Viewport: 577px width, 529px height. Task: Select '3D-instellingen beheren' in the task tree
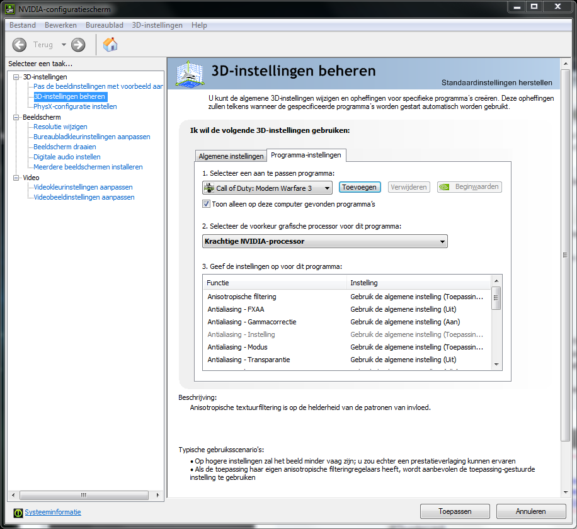(69, 96)
